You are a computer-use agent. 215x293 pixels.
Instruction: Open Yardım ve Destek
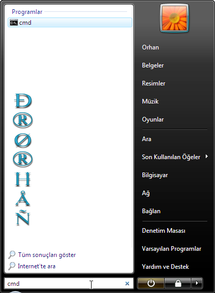[x=165, y=267]
